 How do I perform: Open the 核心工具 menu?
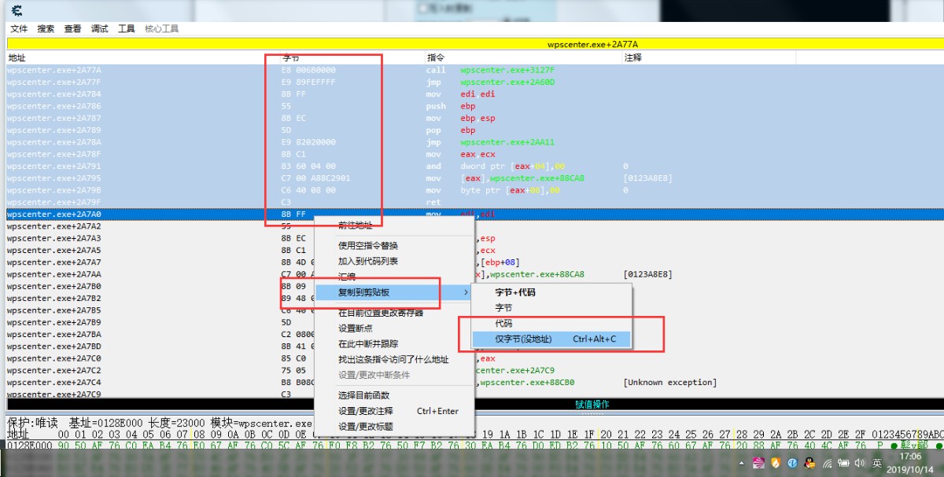tap(161, 28)
